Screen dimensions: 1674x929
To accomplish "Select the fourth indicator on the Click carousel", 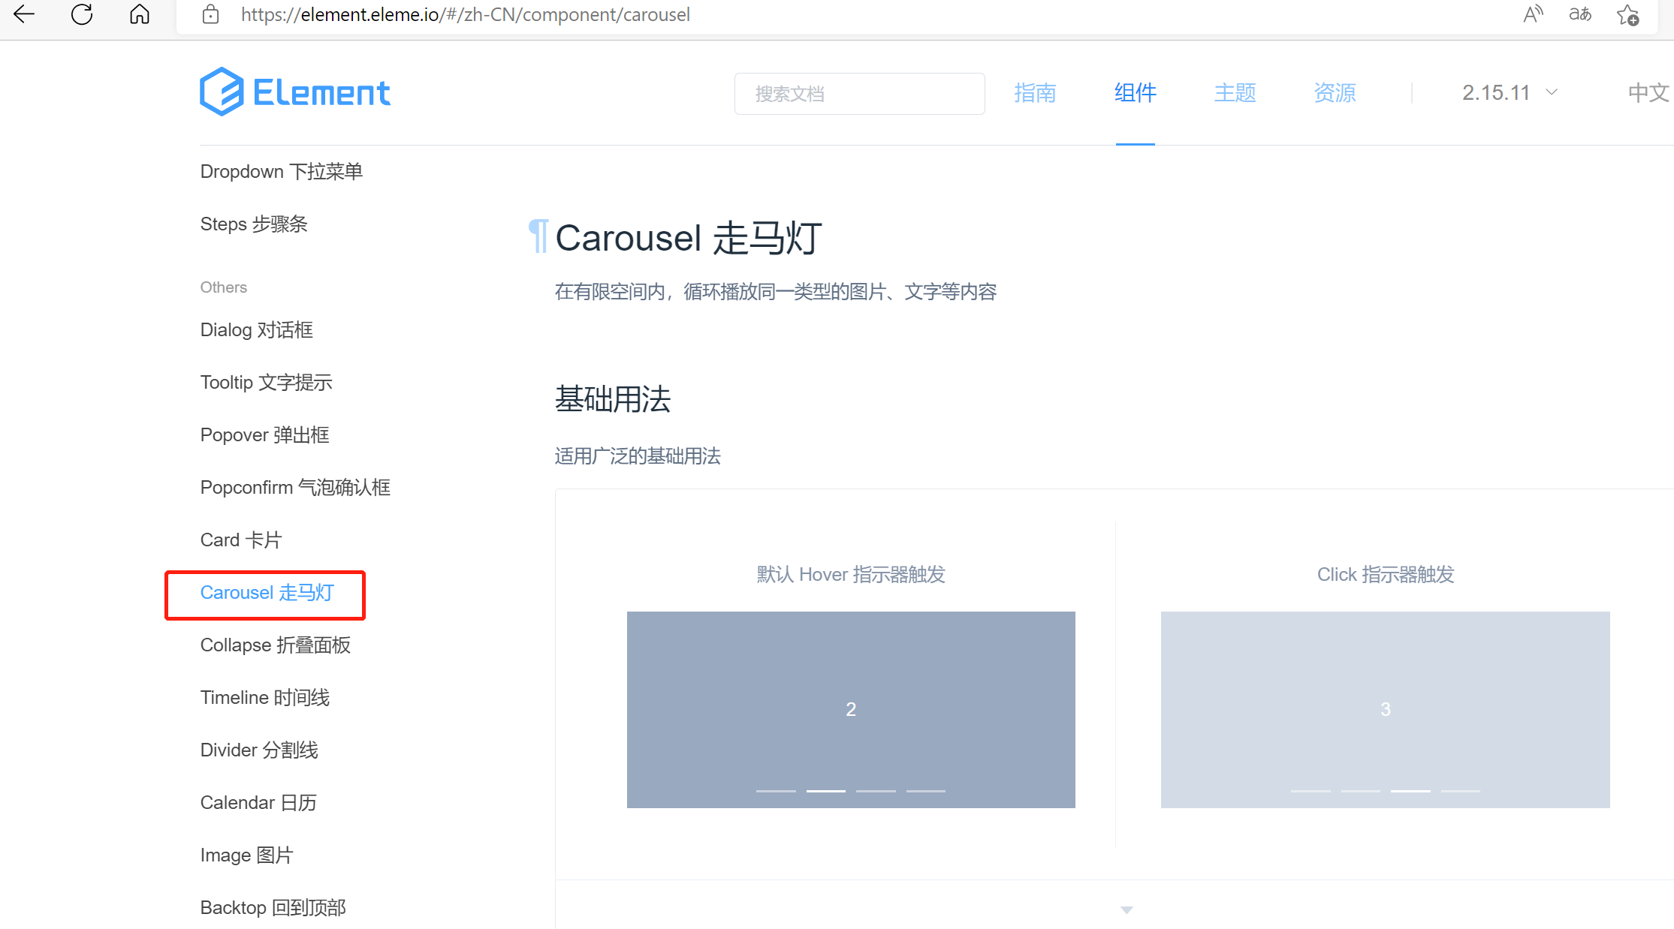I will [1460, 791].
